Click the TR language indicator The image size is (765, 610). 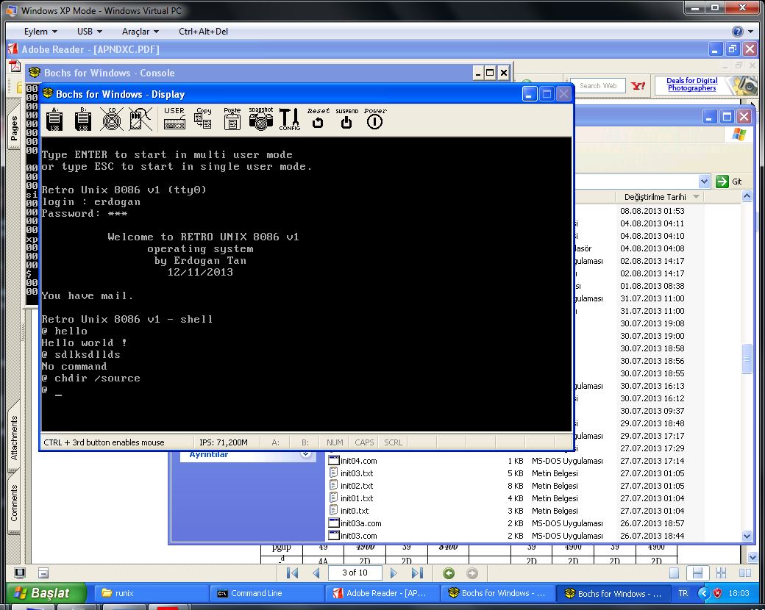point(683,593)
